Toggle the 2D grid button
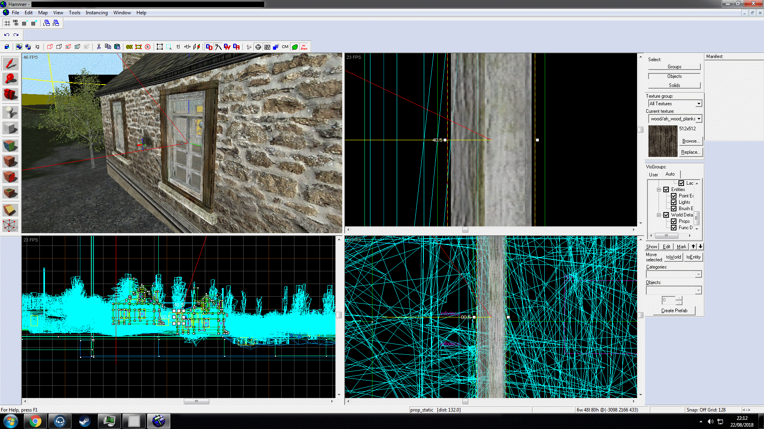This screenshot has width=764, height=429. (x=7, y=23)
